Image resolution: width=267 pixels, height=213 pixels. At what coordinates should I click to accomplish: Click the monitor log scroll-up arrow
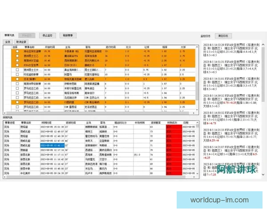click(x=263, y=45)
